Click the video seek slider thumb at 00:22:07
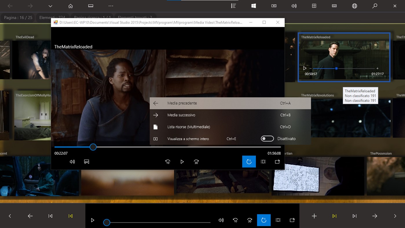 click(x=93, y=147)
